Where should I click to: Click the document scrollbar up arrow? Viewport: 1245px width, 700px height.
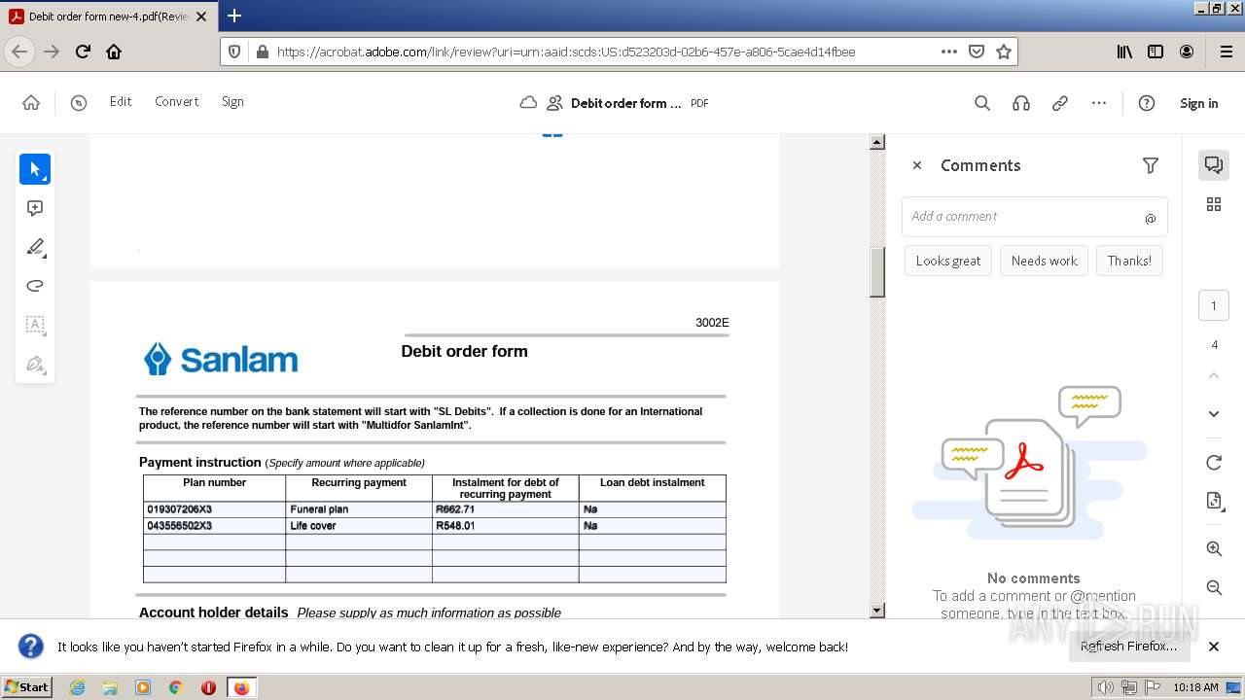click(x=877, y=142)
